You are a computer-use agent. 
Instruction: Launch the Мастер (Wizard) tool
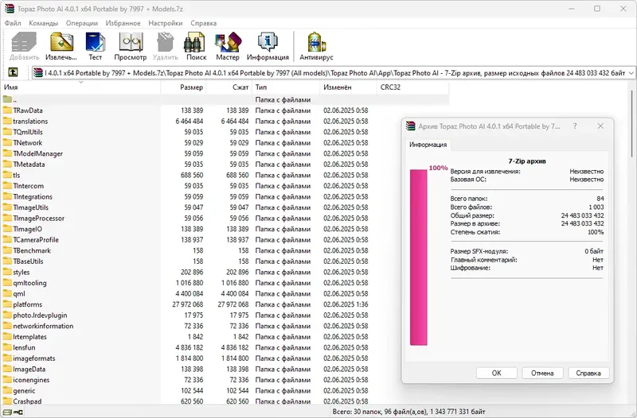pos(228,46)
